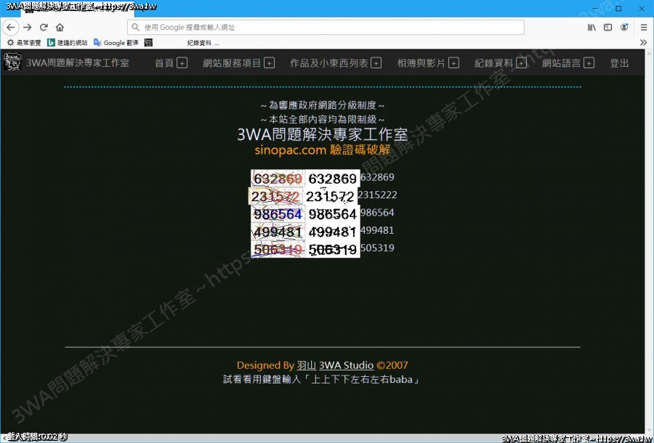Expand the 首頁 menu plus box
Image resolution: width=654 pixels, height=443 pixels.
point(182,63)
